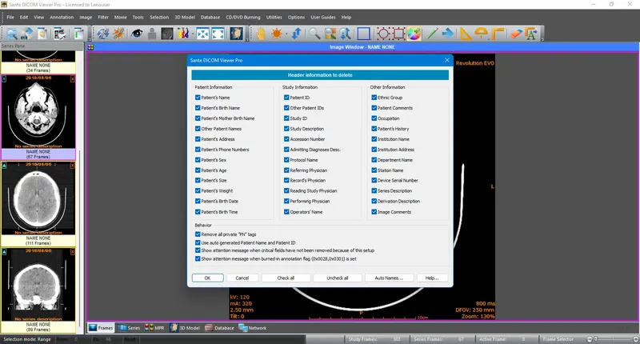Screen dimensions: 640x344
Task: Close the Sante DICOM Viewer Pro dialog
Action: (x=447, y=60)
